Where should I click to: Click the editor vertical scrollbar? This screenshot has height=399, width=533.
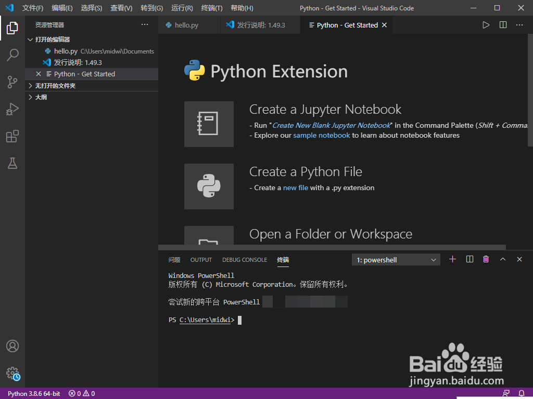click(530, 90)
